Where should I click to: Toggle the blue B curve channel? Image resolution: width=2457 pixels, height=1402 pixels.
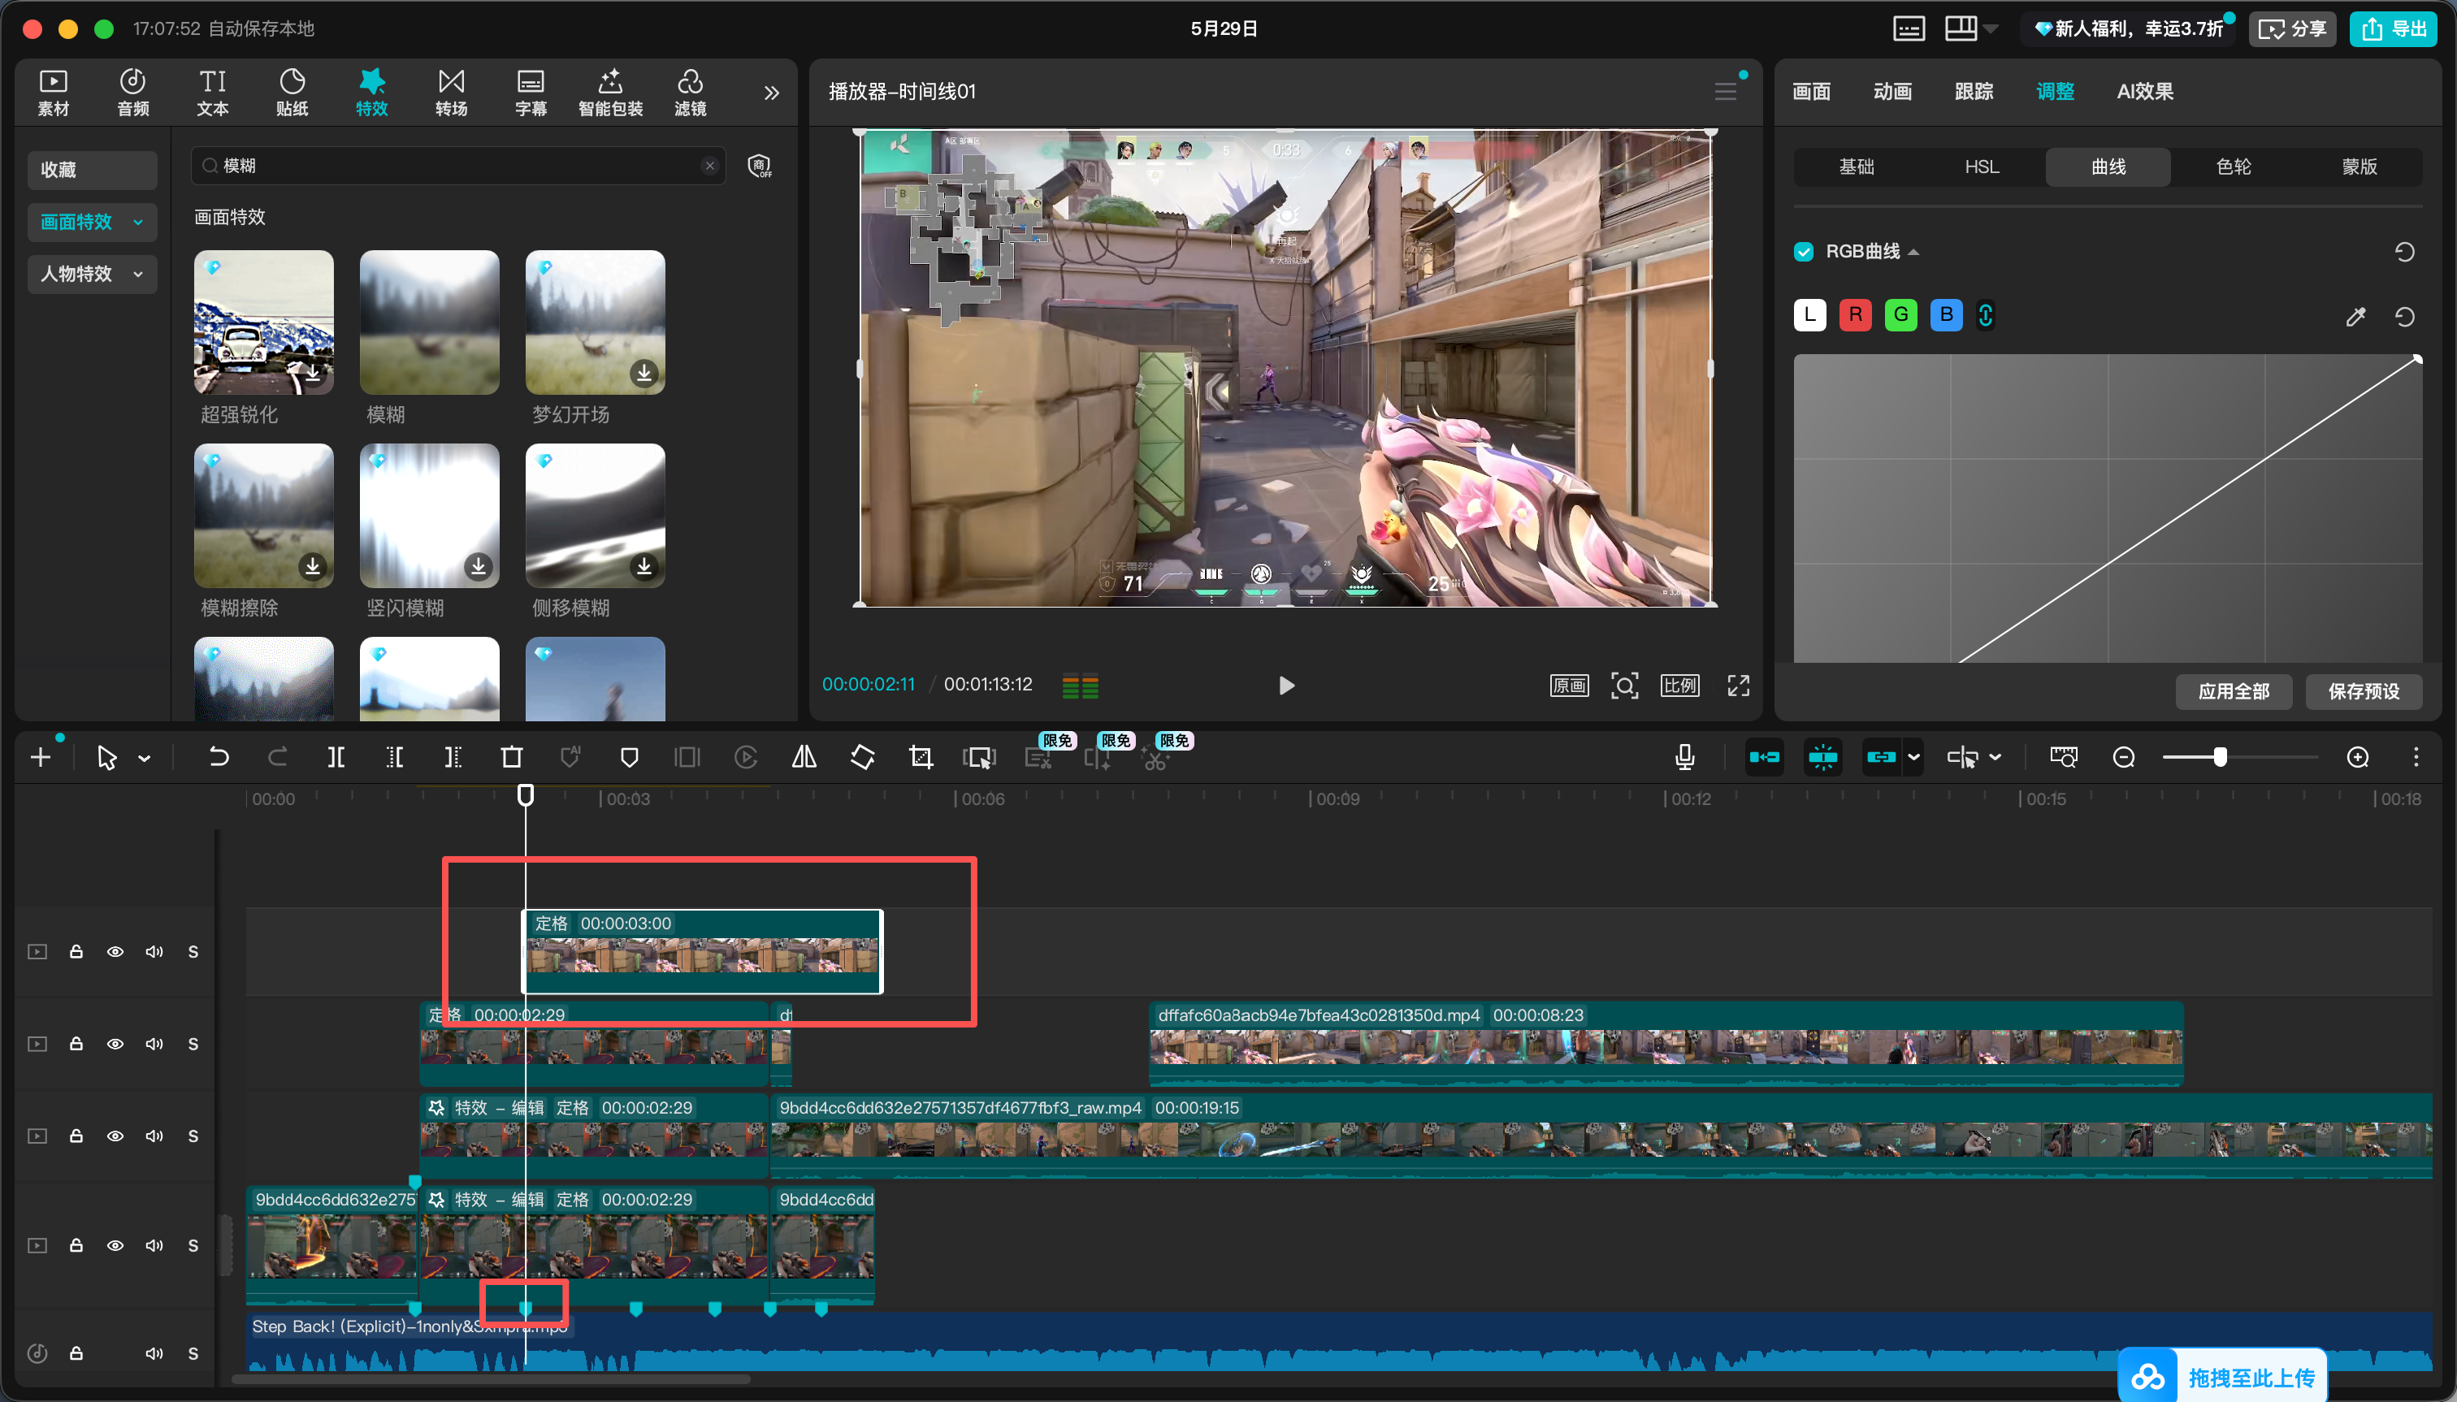pyautogui.click(x=1947, y=315)
